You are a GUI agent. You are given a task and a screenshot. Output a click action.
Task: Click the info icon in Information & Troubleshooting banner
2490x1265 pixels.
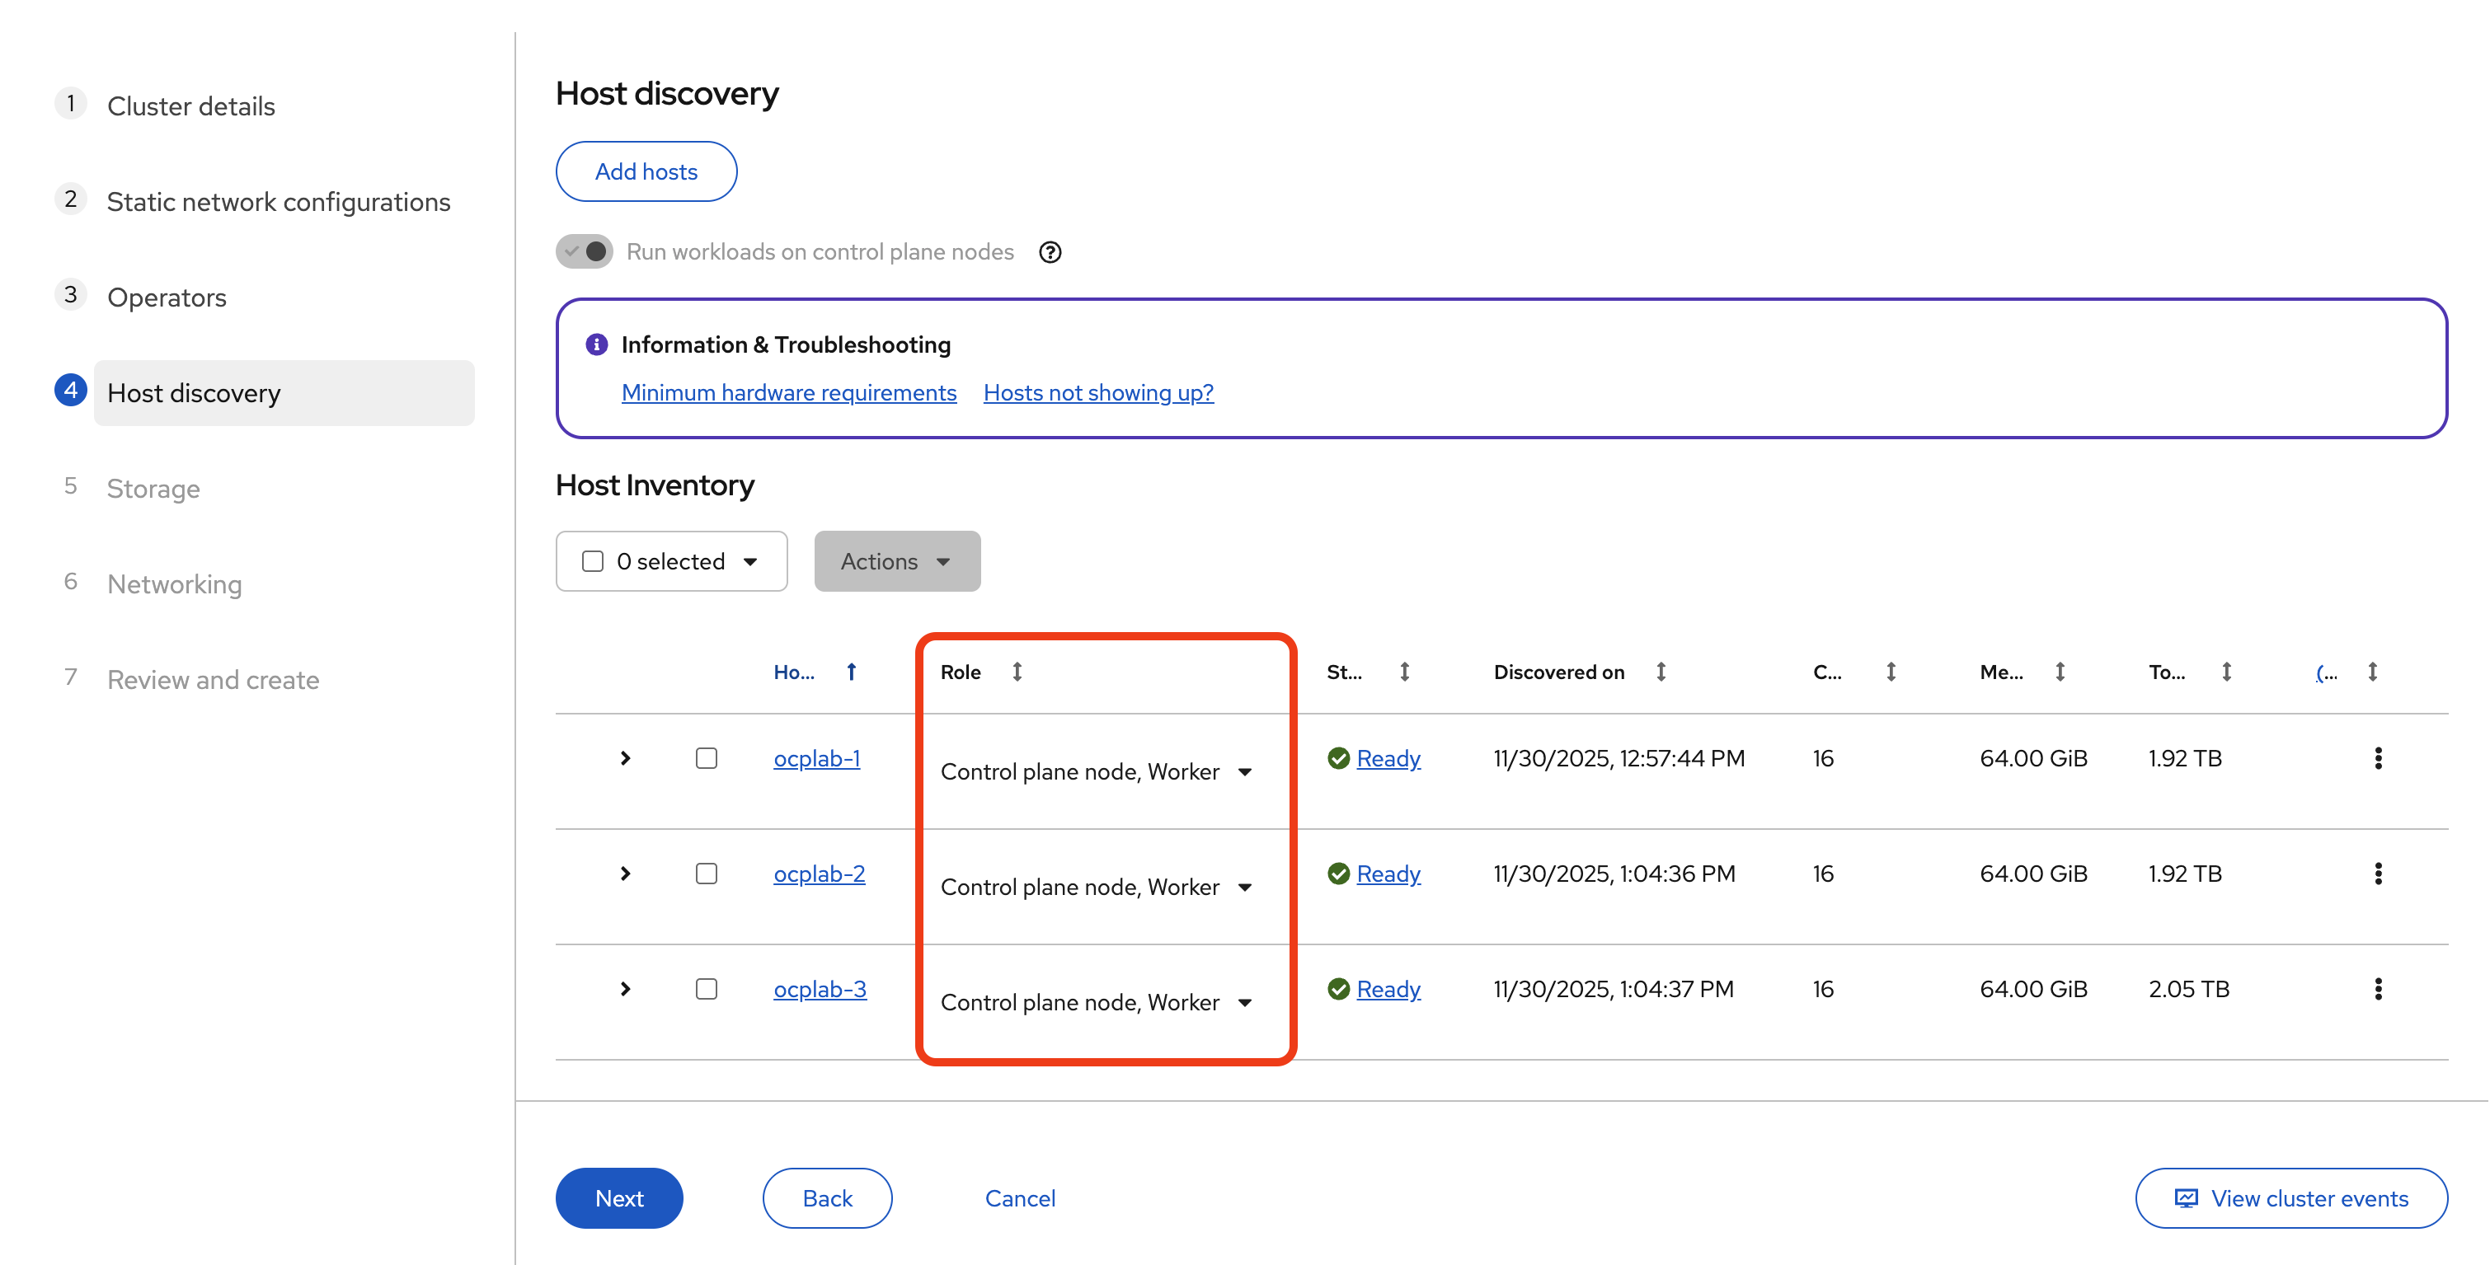point(596,344)
